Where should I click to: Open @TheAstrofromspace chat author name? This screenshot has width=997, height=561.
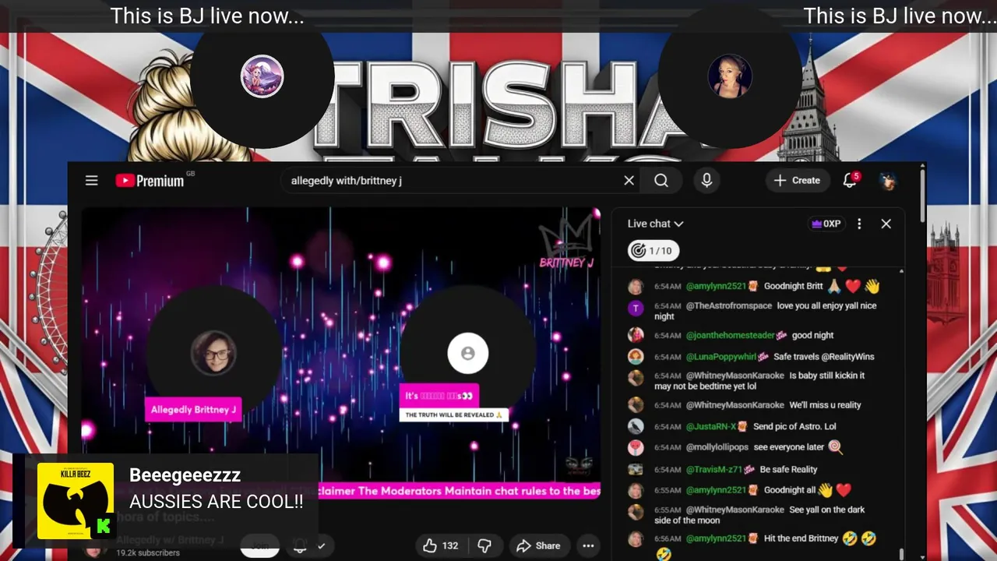tap(729, 305)
